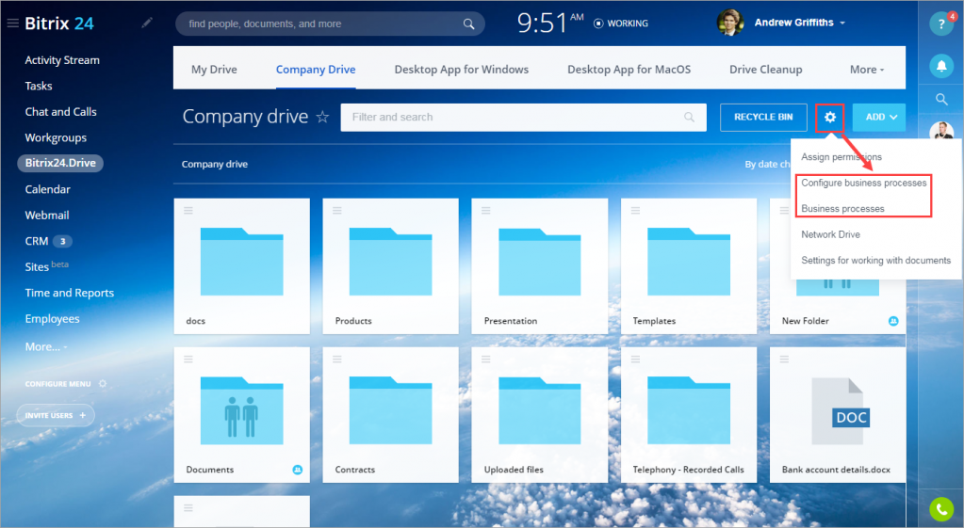
Task: Open the Telephony - Recorded Calls folder
Action: [x=689, y=415]
